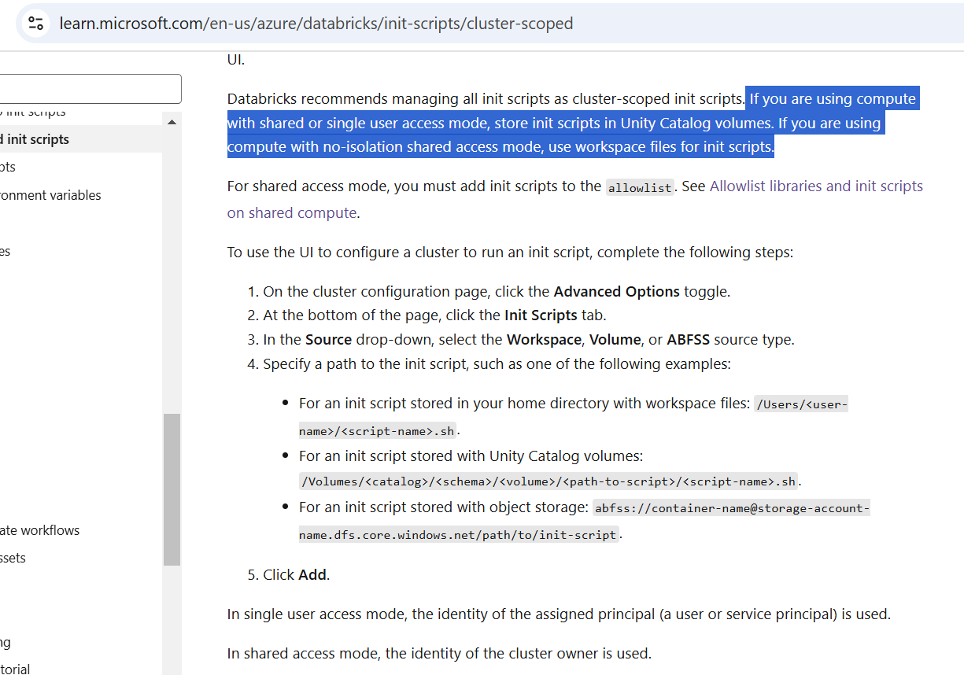Image resolution: width=964 pixels, height=675 pixels.
Task: Click the '/Users/<user-' code path
Action: pos(801,404)
